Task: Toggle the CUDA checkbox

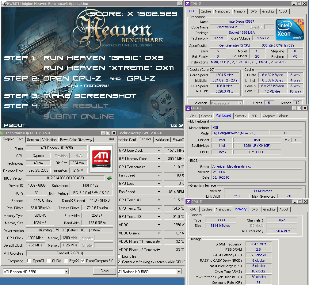Action: tap(48, 261)
